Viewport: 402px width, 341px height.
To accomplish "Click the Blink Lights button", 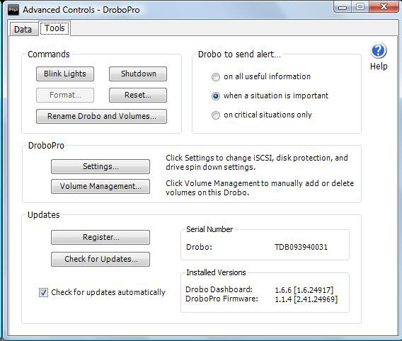I will [65, 74].
